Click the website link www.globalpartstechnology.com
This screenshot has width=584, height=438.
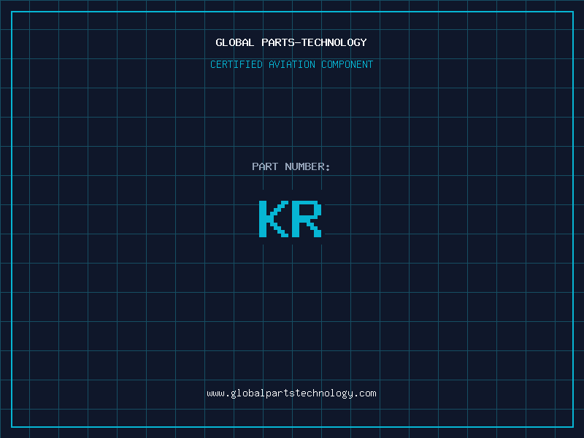click(291, 393)
